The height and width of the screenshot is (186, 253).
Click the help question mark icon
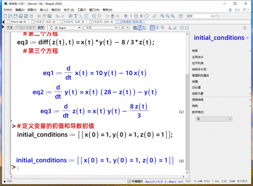(180, 16)
